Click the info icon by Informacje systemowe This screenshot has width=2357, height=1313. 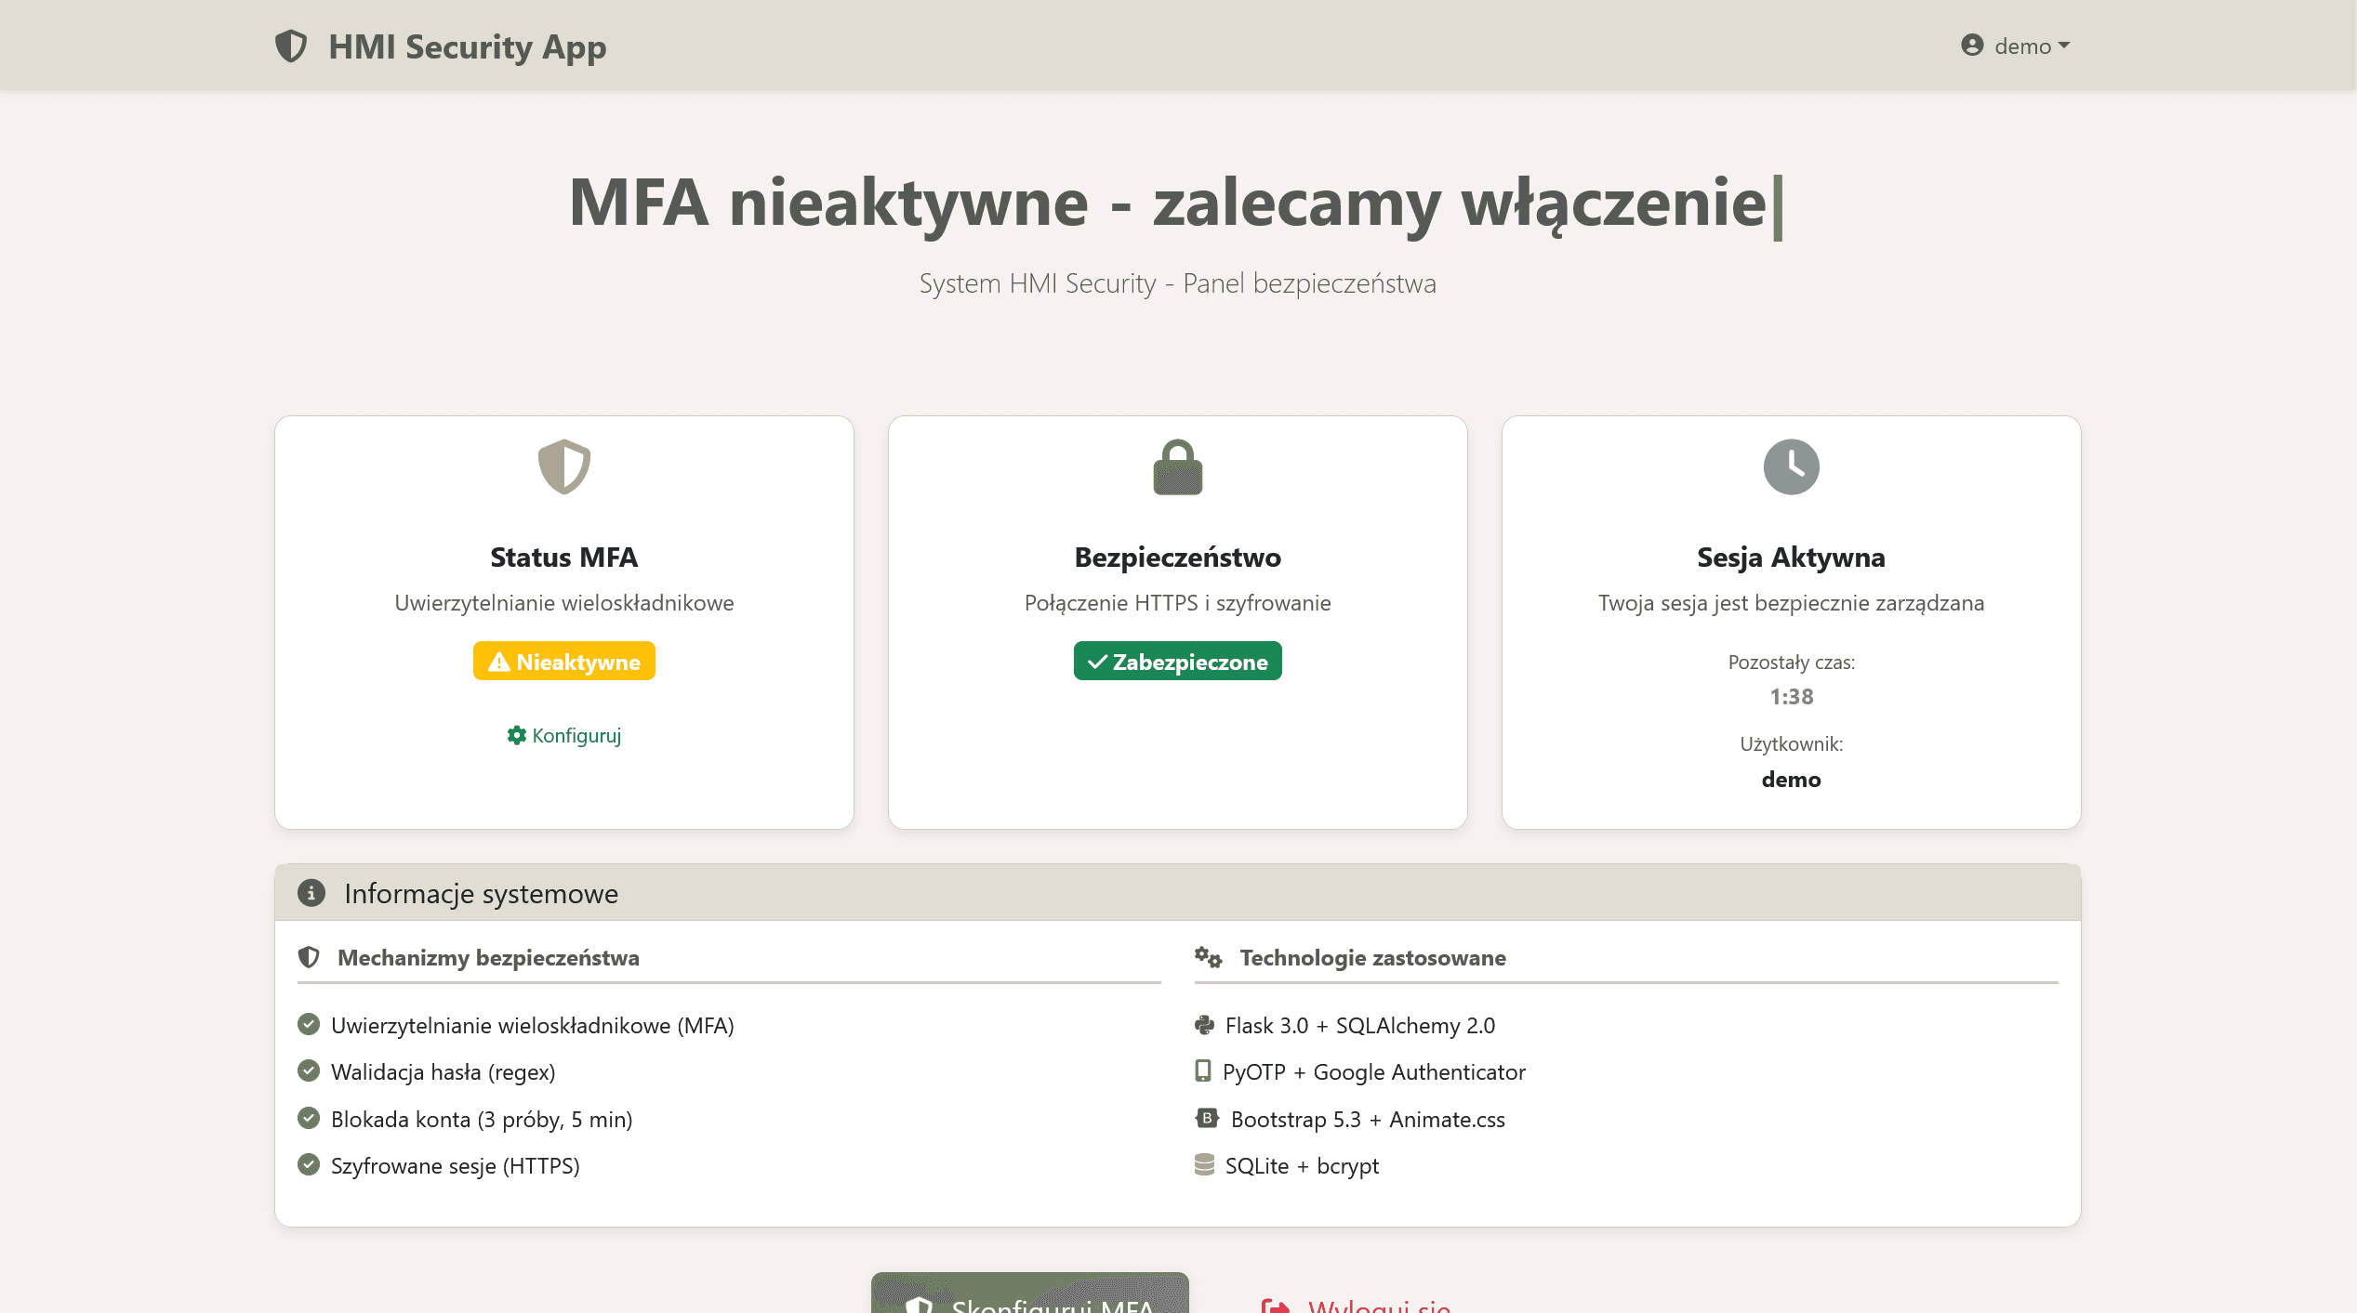point(311,893)
